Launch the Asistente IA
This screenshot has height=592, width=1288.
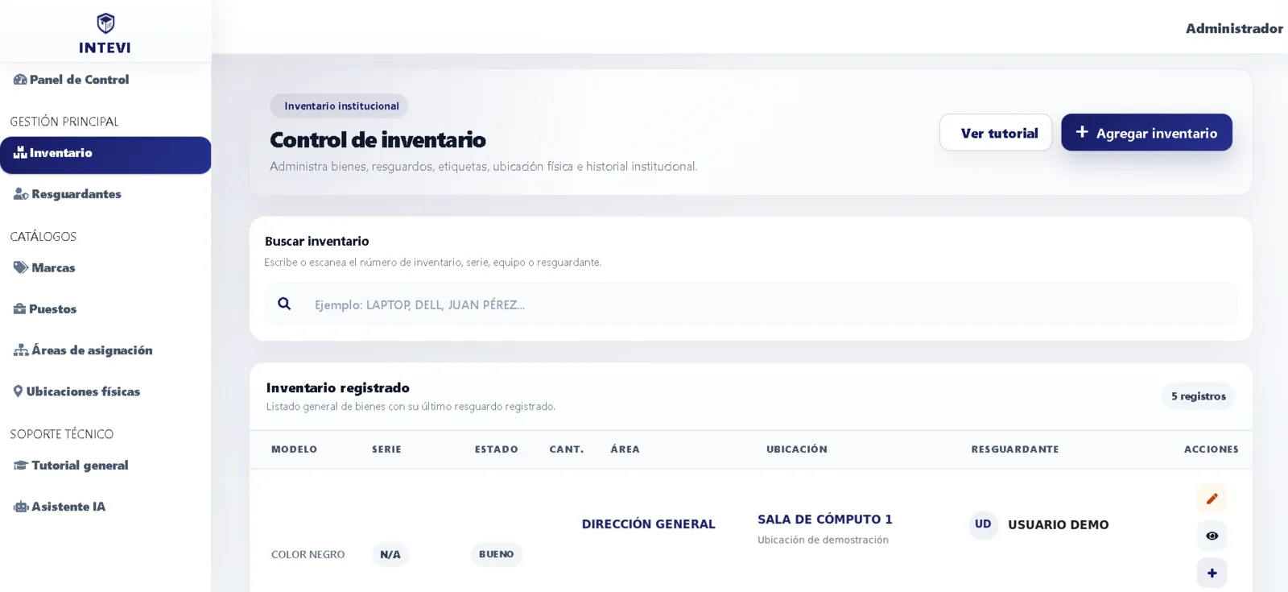click(60, 507)
